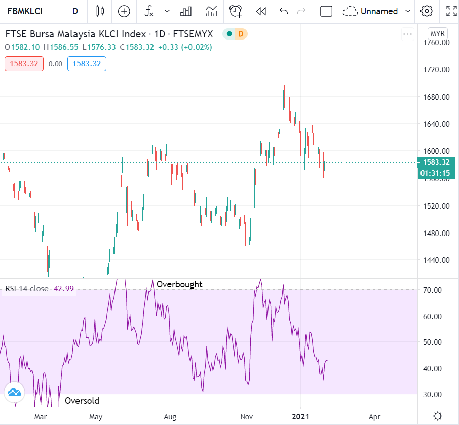Click the blue 1583.32 buy price button
The image size is (459, 425).
[87, 64]
